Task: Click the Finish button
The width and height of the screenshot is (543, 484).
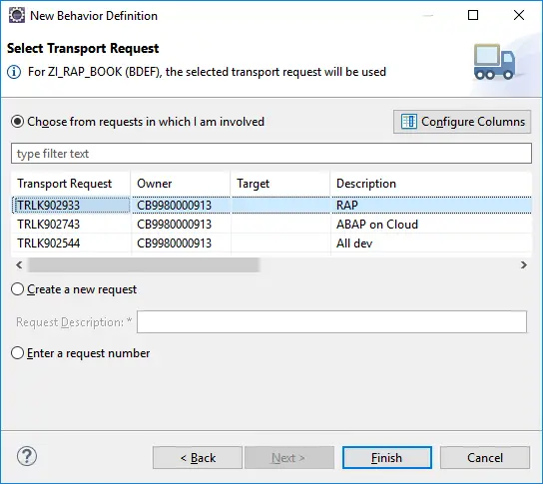Action: [387, 458]
